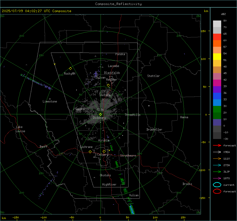Click the Banff map label

click(43, 146)
